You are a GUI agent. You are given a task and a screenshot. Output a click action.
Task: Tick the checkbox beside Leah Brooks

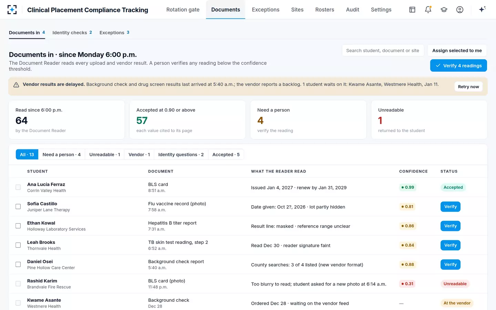pyautogui.click(x=18, y=245)
